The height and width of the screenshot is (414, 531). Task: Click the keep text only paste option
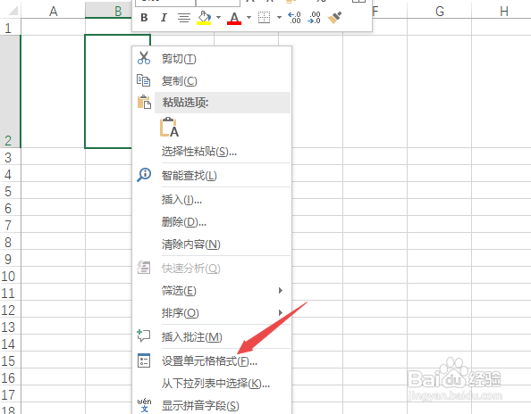169,127
